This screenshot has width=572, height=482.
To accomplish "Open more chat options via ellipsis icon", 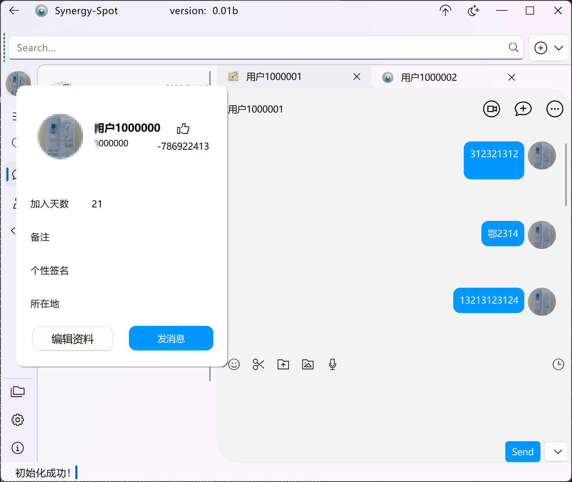I will pos(555,109).
